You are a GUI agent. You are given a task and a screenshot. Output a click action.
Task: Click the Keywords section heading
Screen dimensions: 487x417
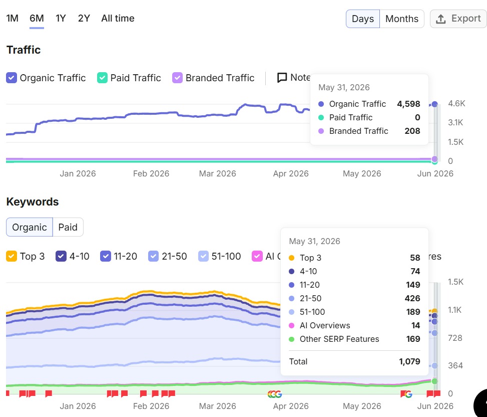(x=33, y=202)
